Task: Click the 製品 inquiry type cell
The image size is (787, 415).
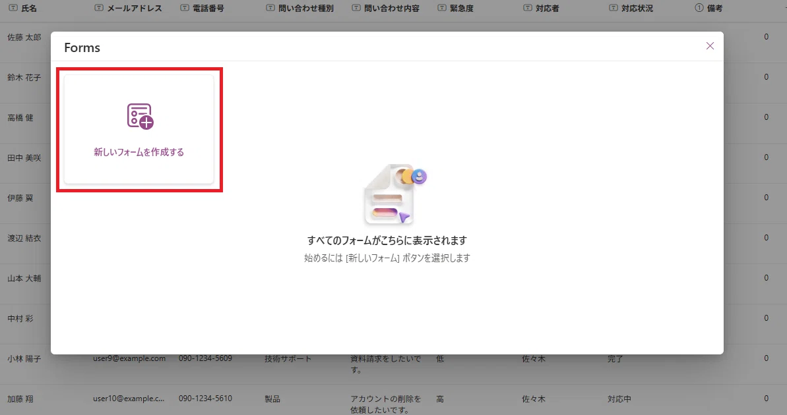Action: 272,399
